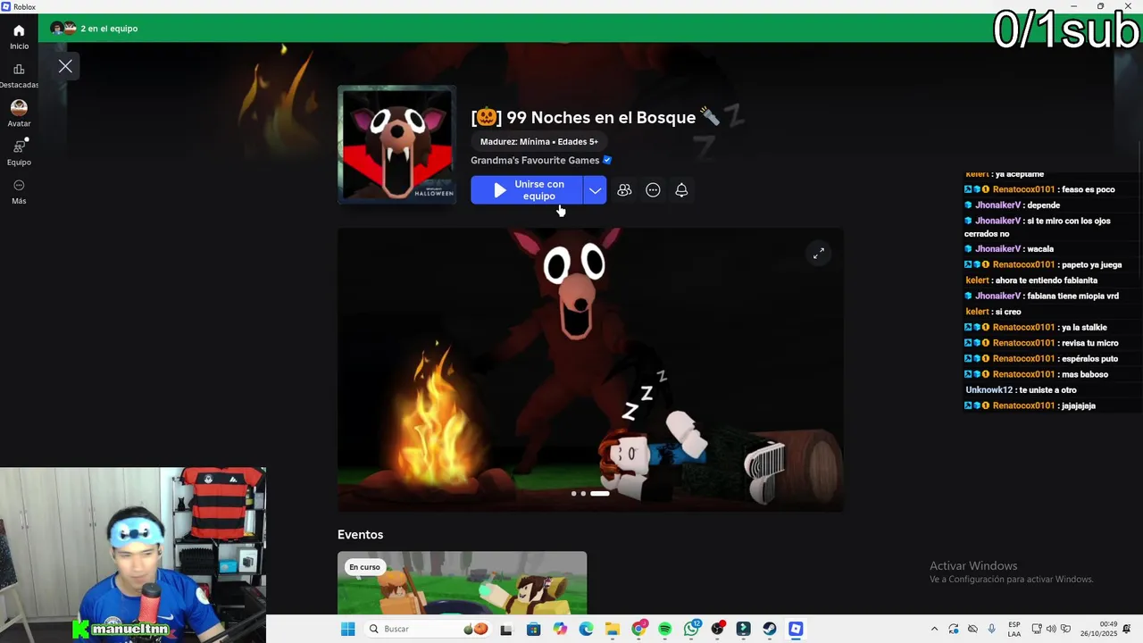Click the Eventos section heading

tap(360, 535)
